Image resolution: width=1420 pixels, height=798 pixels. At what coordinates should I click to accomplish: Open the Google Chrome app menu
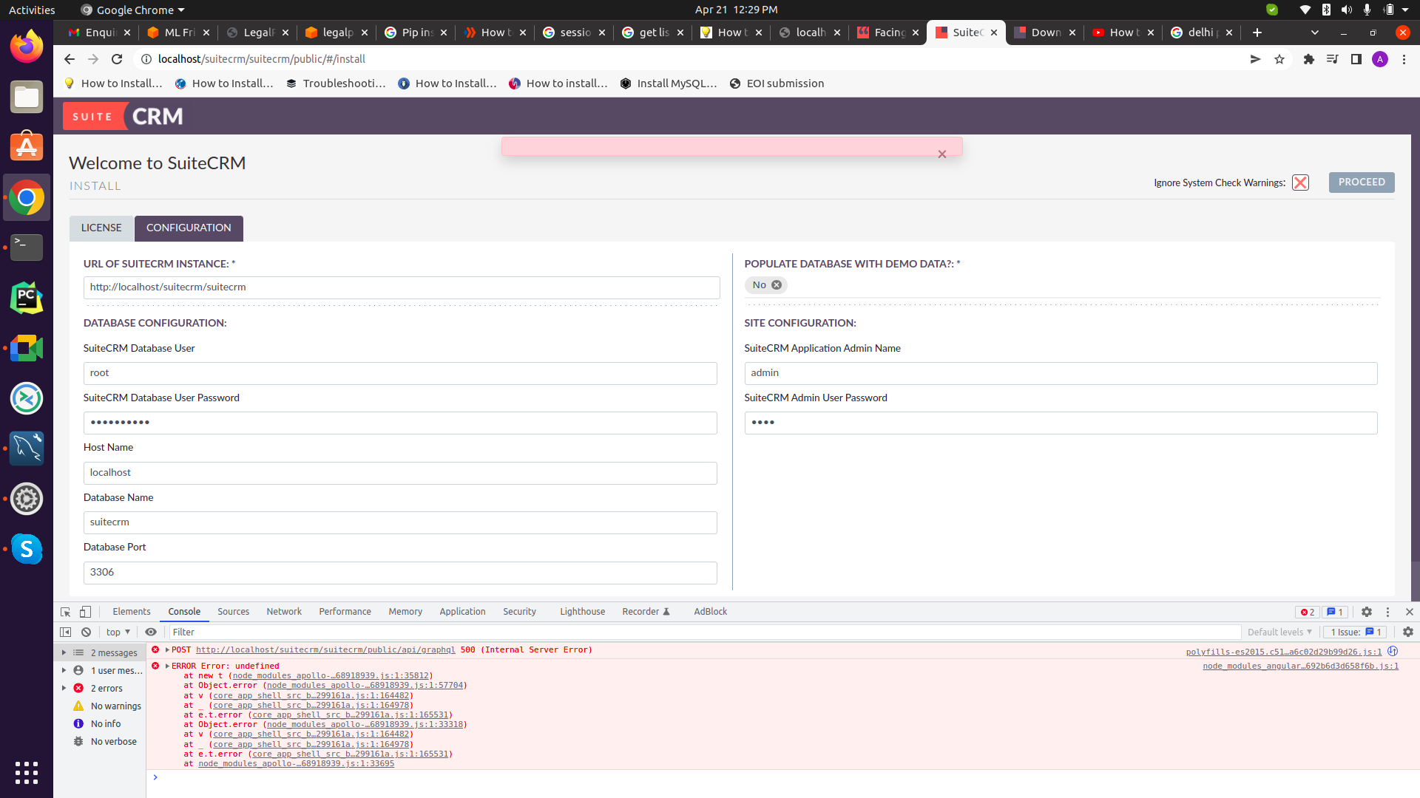pyautogui.click(x=132, y=10)
